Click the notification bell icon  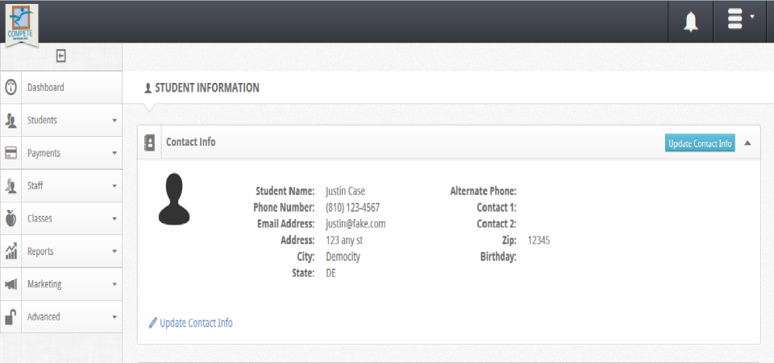pos(691,22)
